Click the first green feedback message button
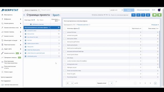 point(155,15)
